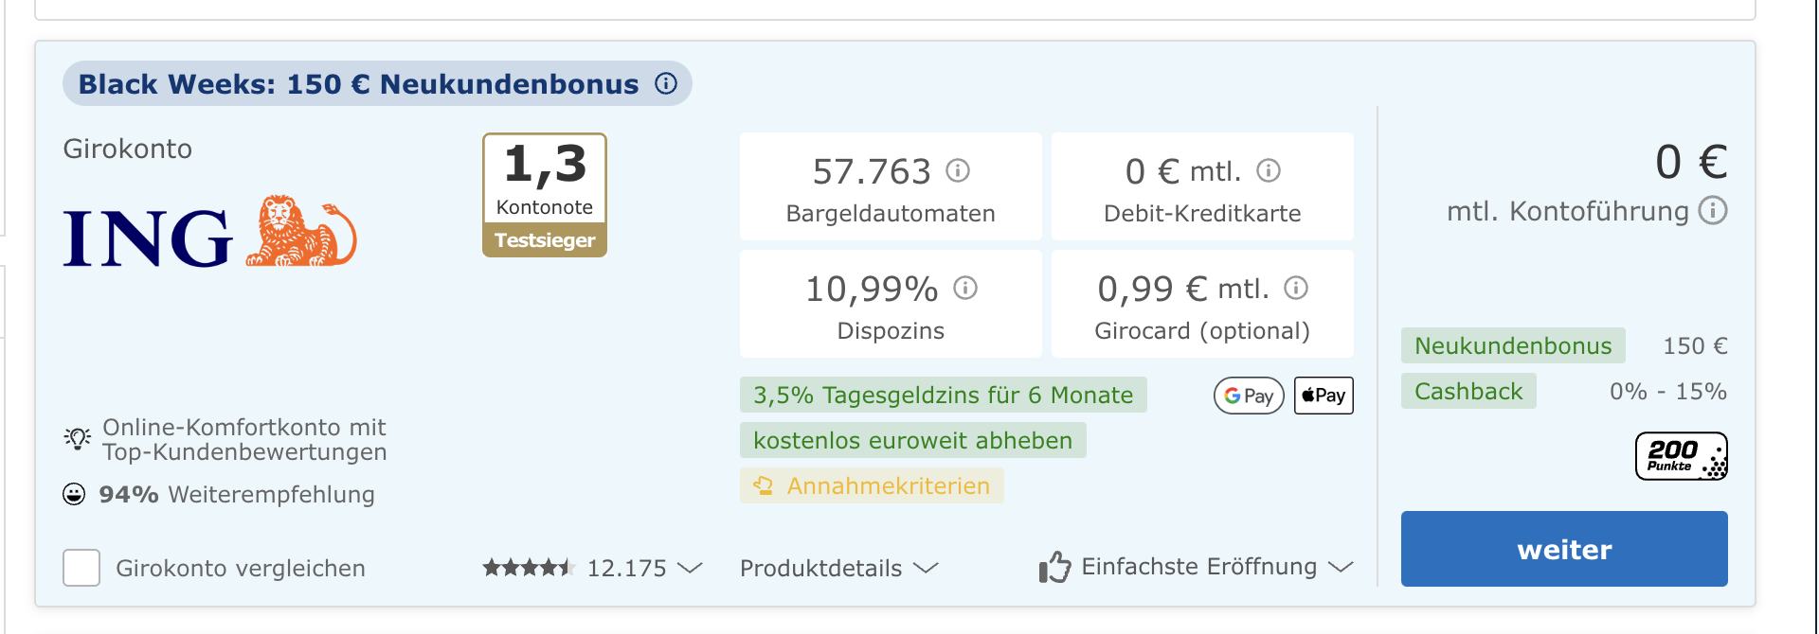
Task: Expand the 12.175 star ratings dropdown
Action: pos(593,568)
